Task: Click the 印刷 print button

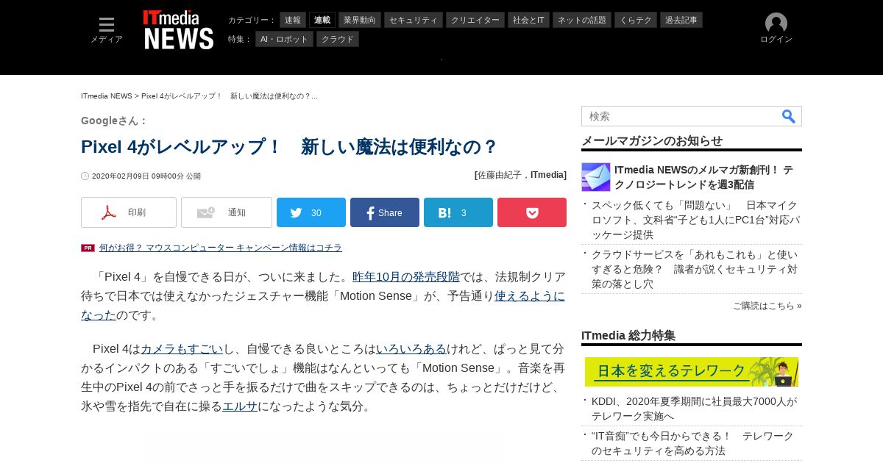Action: point(129,212)
